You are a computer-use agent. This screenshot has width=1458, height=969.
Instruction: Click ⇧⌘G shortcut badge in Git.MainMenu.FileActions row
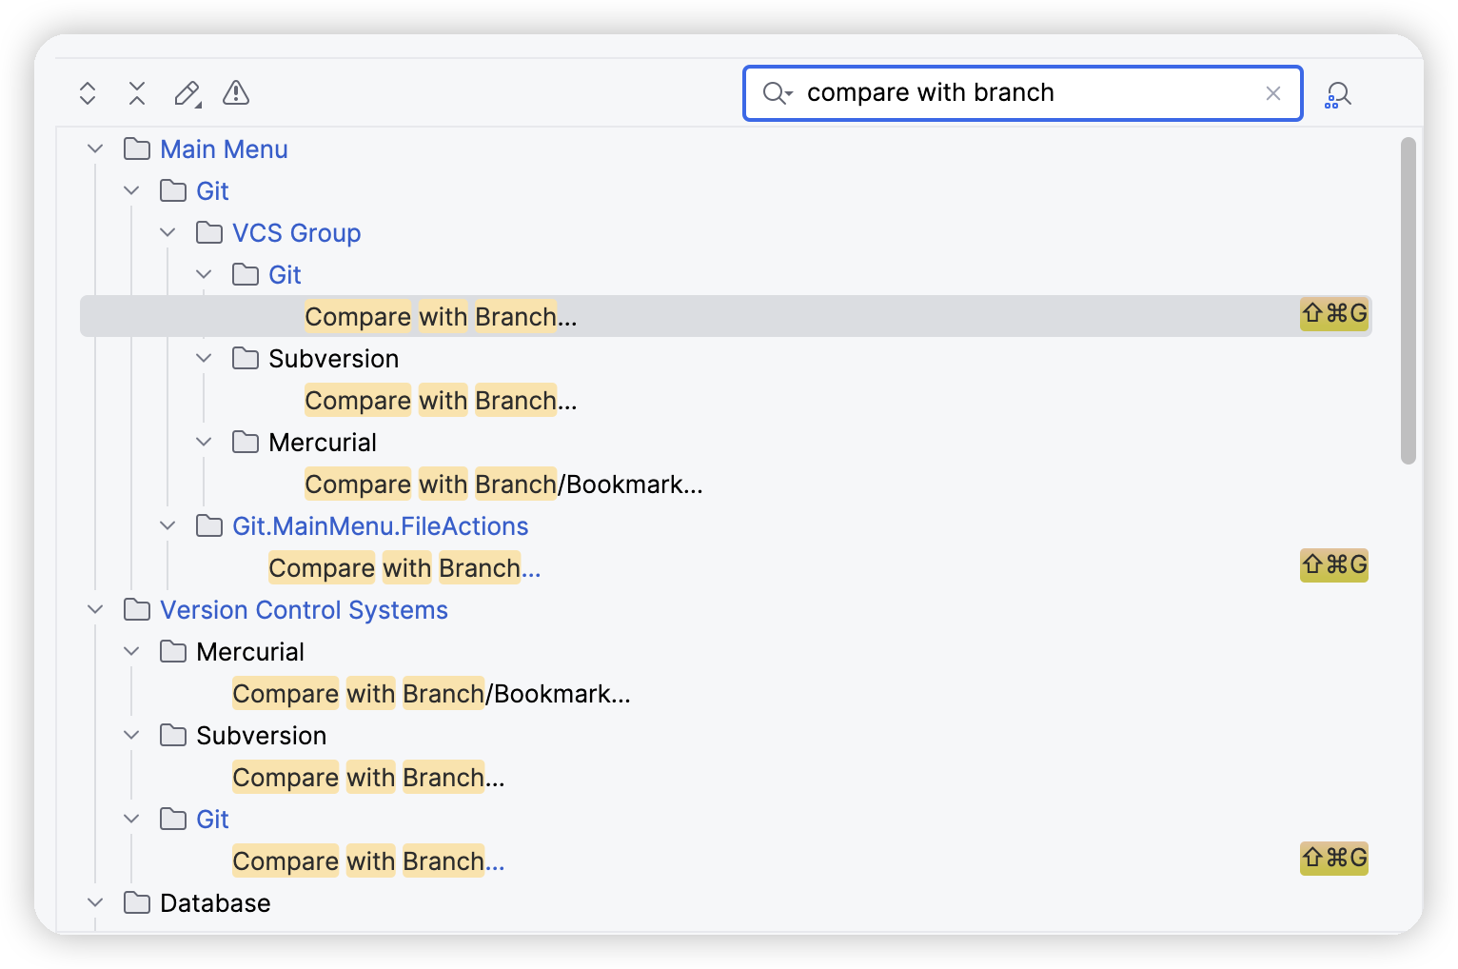point(1334,565)
